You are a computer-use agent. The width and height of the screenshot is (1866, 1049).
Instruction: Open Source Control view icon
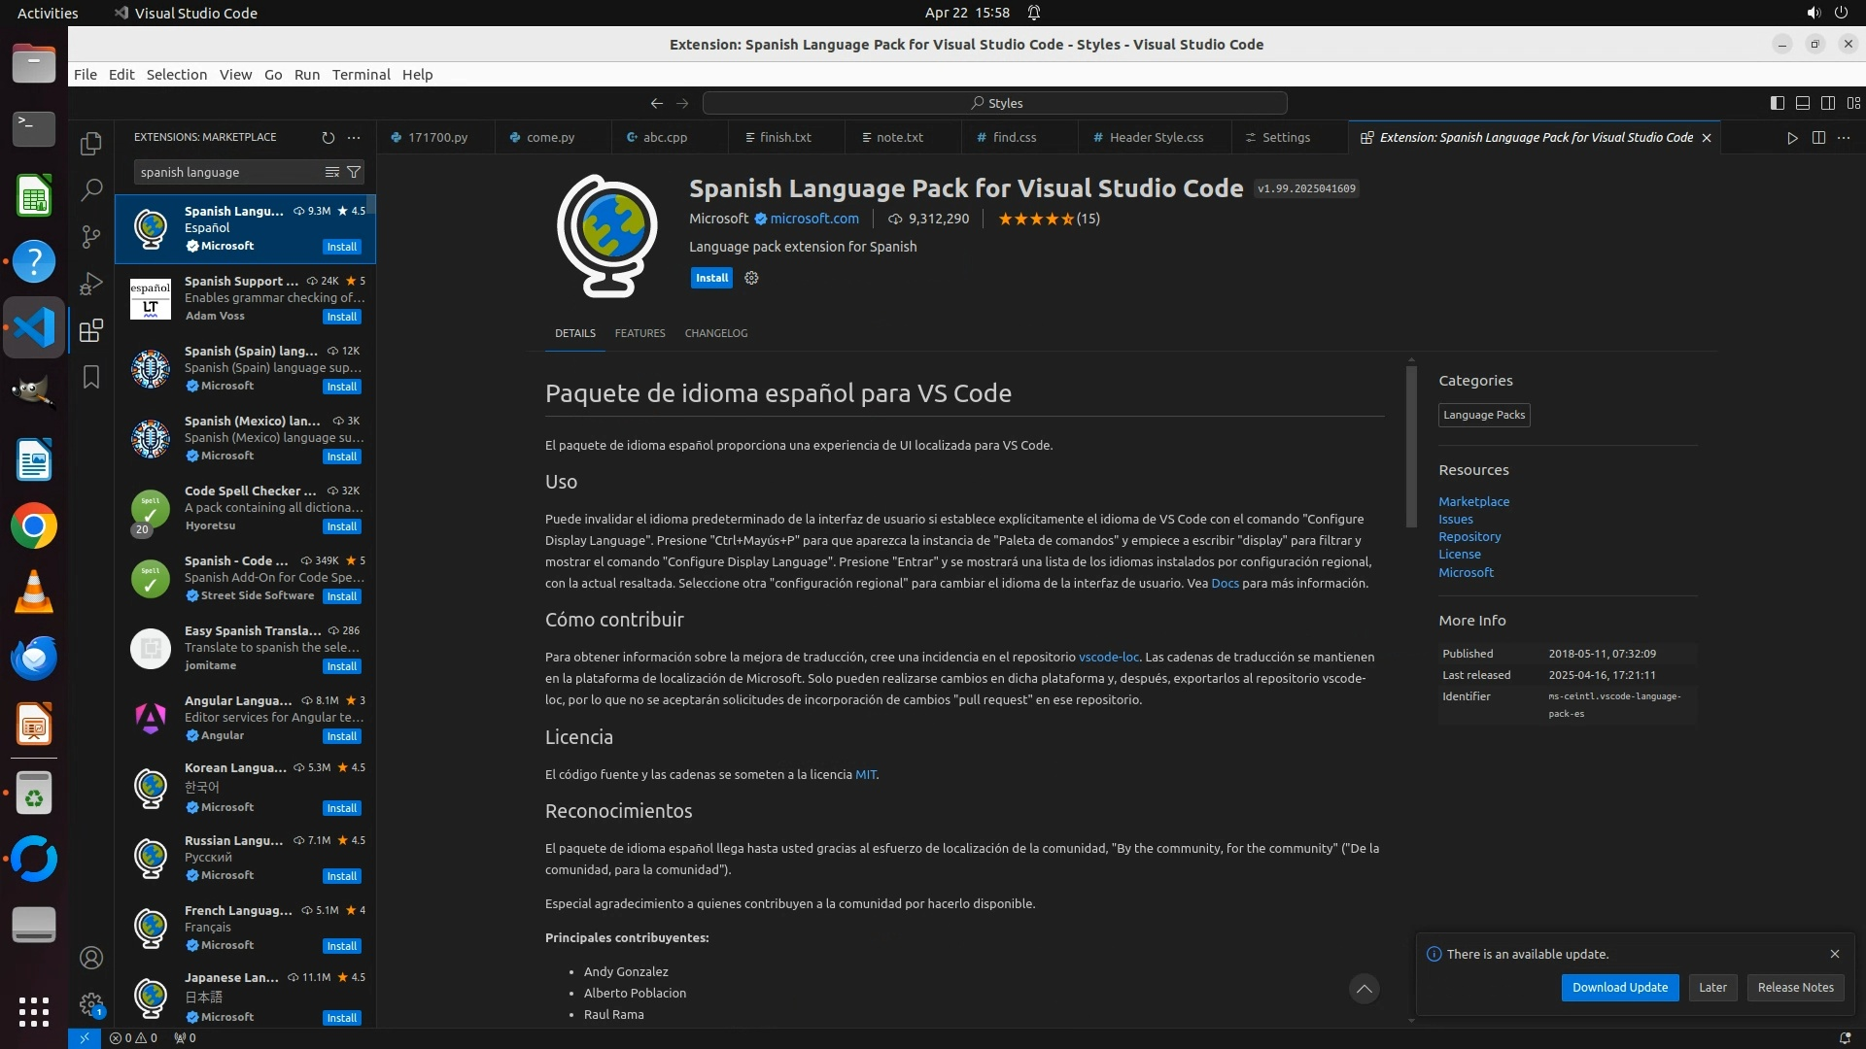pyautogui.click(x=91, y=237)
